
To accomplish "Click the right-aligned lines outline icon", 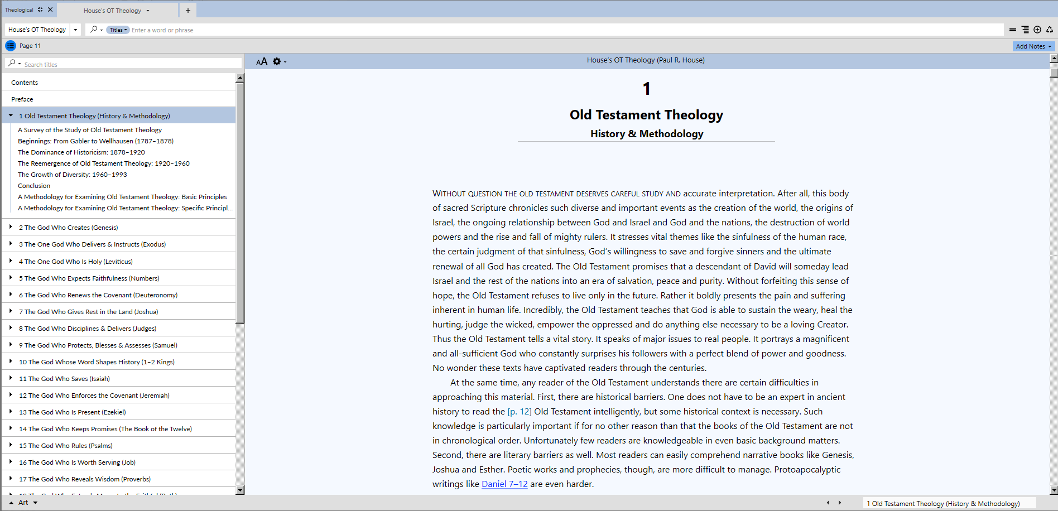I will coord(1025,30).
